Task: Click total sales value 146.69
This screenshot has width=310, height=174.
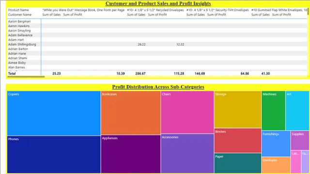Action: (200, 73)
